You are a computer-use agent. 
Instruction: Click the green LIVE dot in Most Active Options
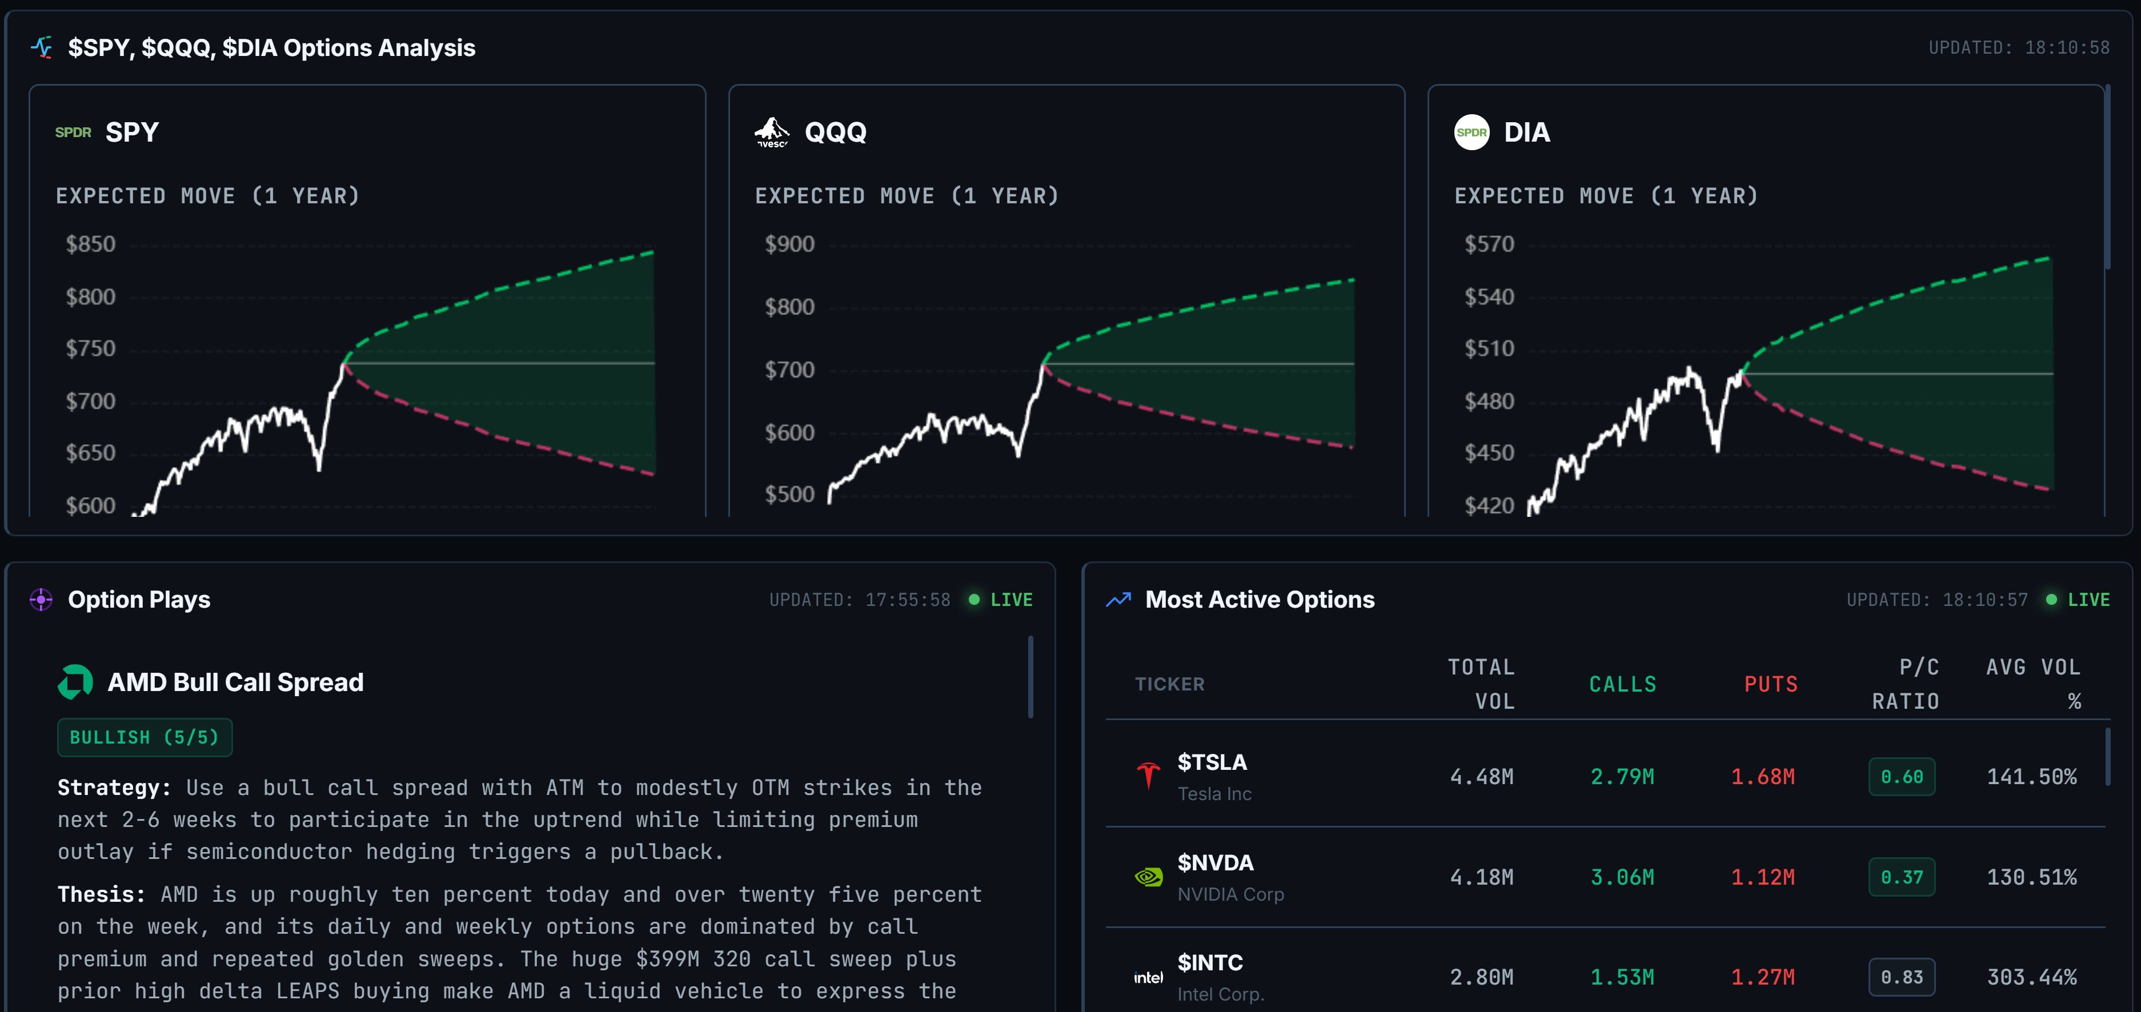click(2051, 599)
